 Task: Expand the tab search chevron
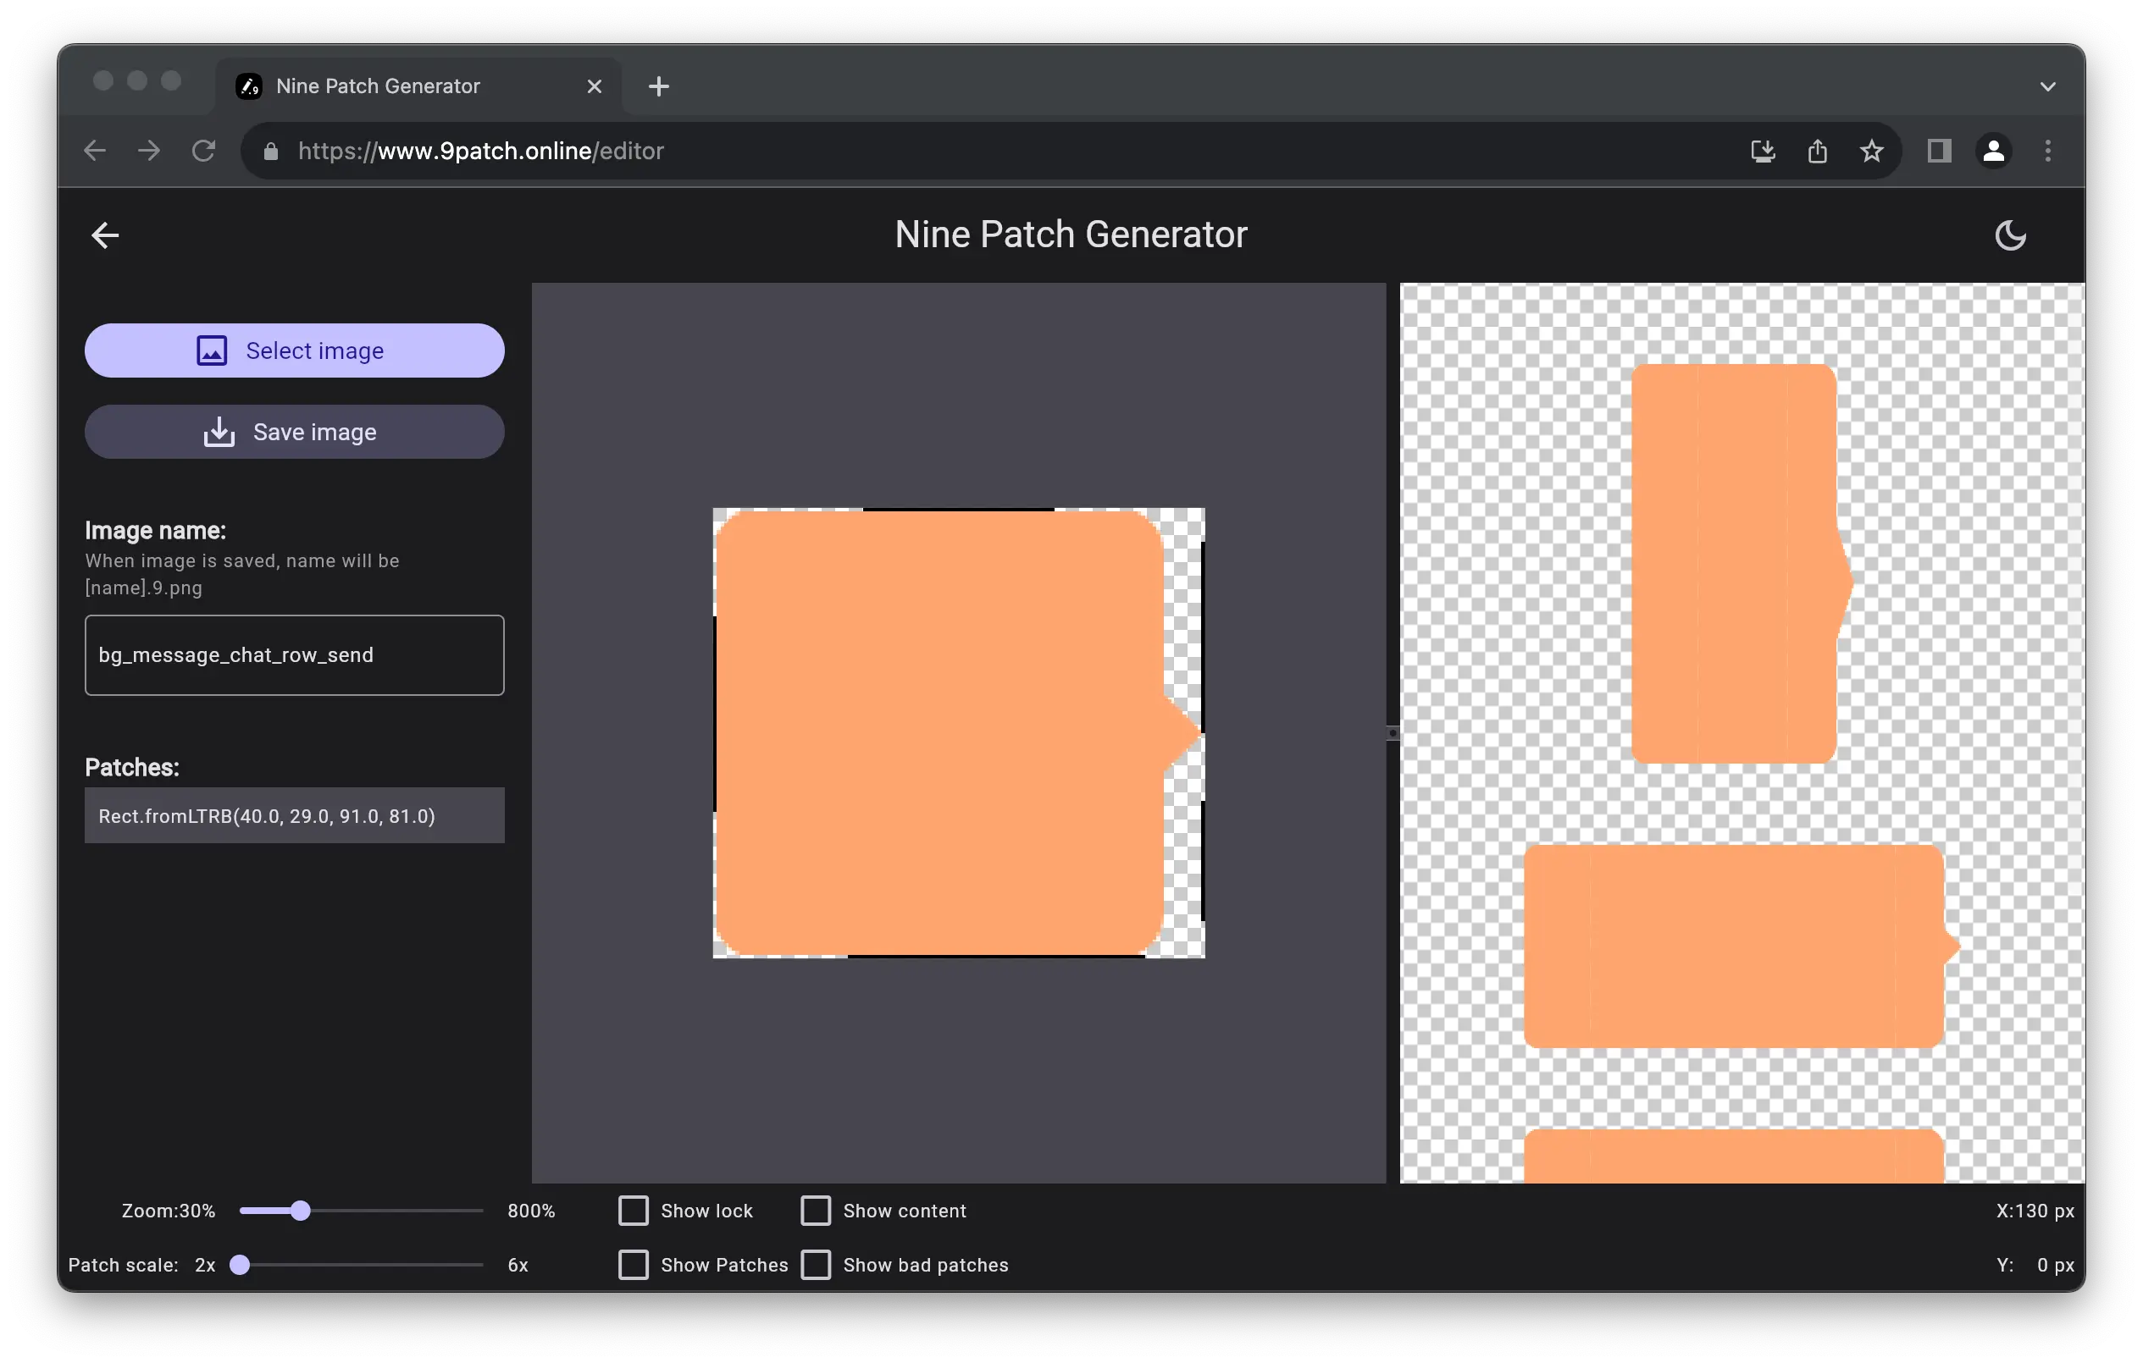[x=2048, y=86]
